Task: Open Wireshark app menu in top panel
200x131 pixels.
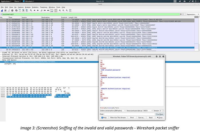Action: coord(29,1)
